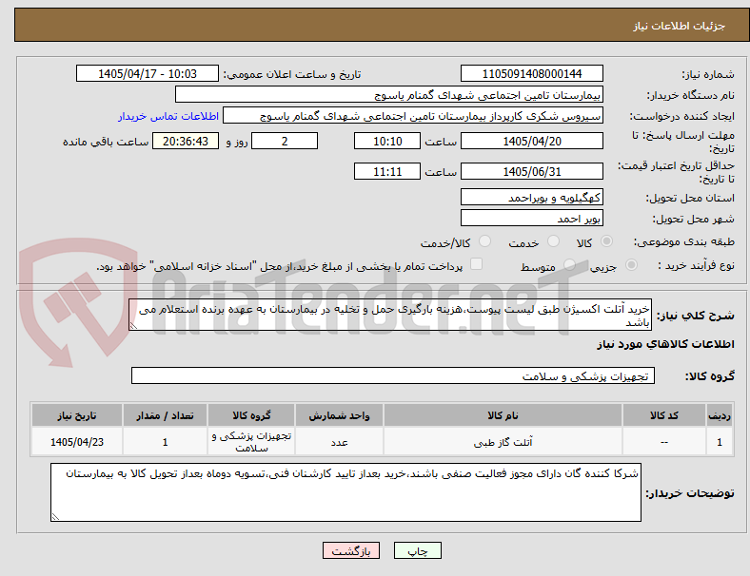
Task: Click the unit cell عدد
Action: point(339,442)
